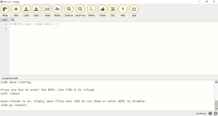The width and height of the screenshot is (218, 116).
Task: Click the CircuitPython REPL panel title
Action: (10, 78)
